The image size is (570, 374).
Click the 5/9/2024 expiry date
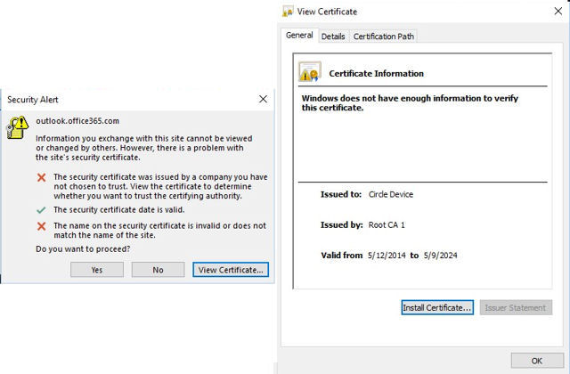(440, 256)
